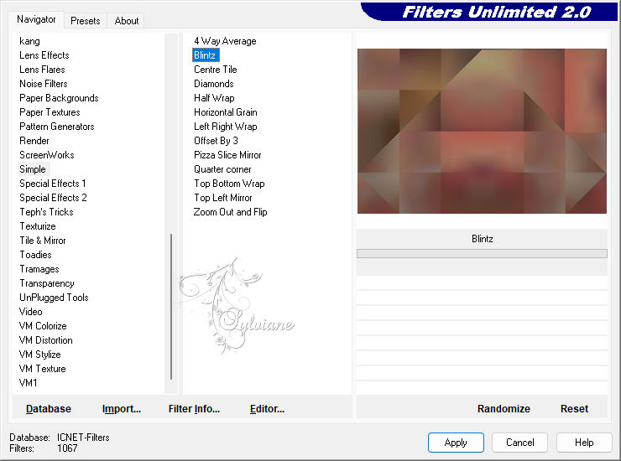This screenshot has width=621, height=461.
Task: Click the category list scrollbar
Action: pyautogui.click(x=171, y=306)
